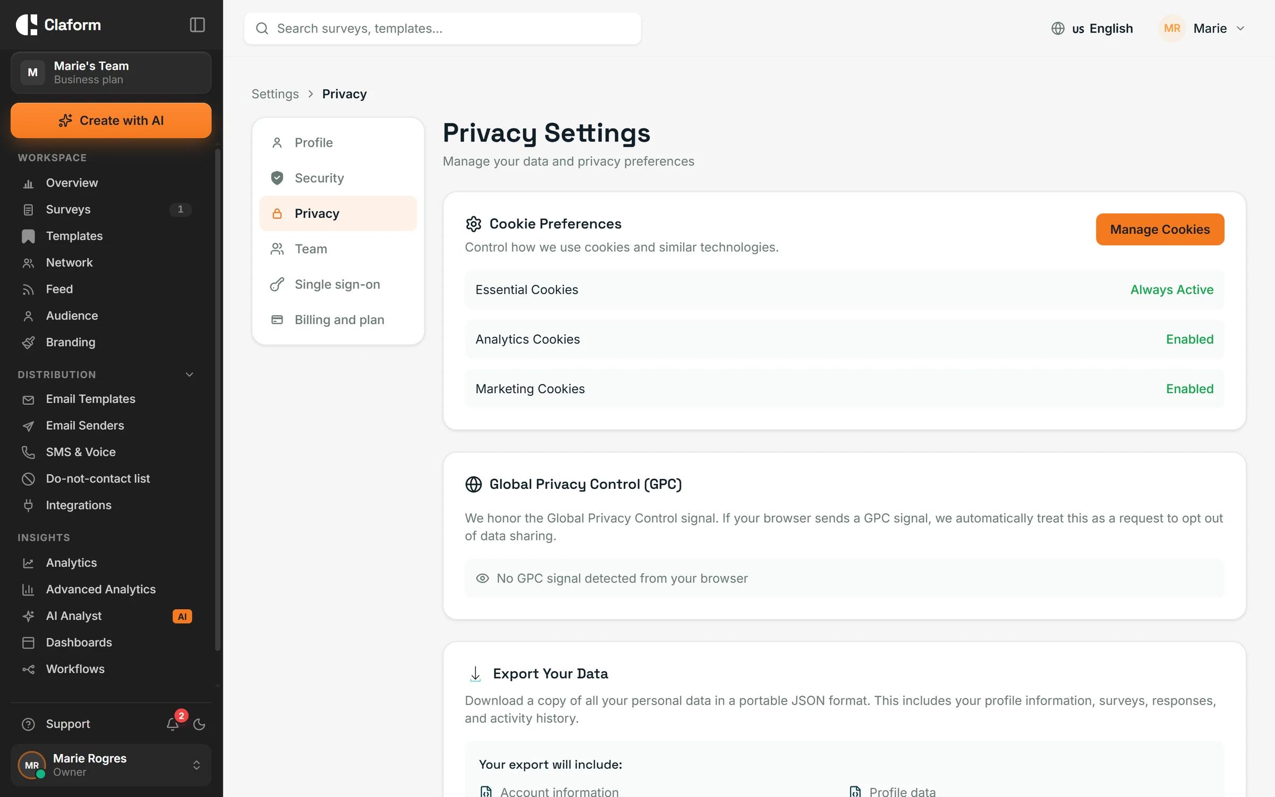Click the Analytics Cookies Enabled status
This screenshot has width=1275, height=797.
(x=1189, y=340)
